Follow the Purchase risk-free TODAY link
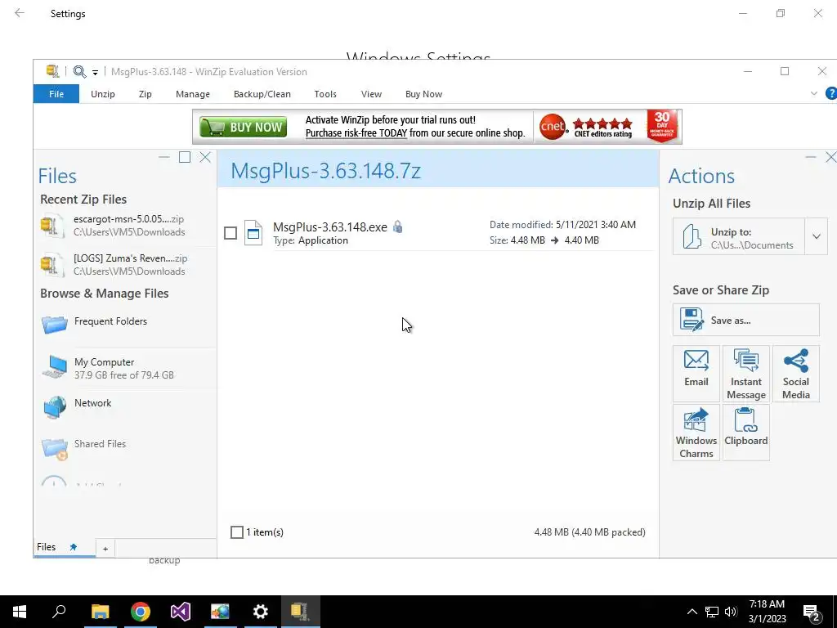The width and height of the screenshot is (837, 628). (356, 133)
